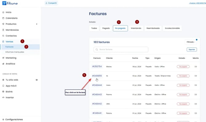Select the No pagado status tab
This screenshot has width=206, height=122.
click(120, 28)
